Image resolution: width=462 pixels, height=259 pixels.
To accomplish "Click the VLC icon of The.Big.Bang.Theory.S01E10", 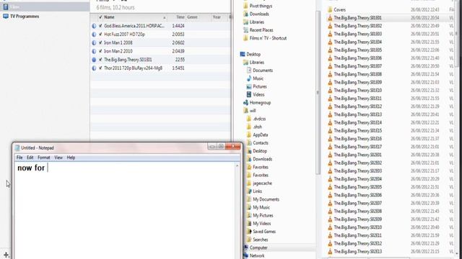I will tap(330, 90).
